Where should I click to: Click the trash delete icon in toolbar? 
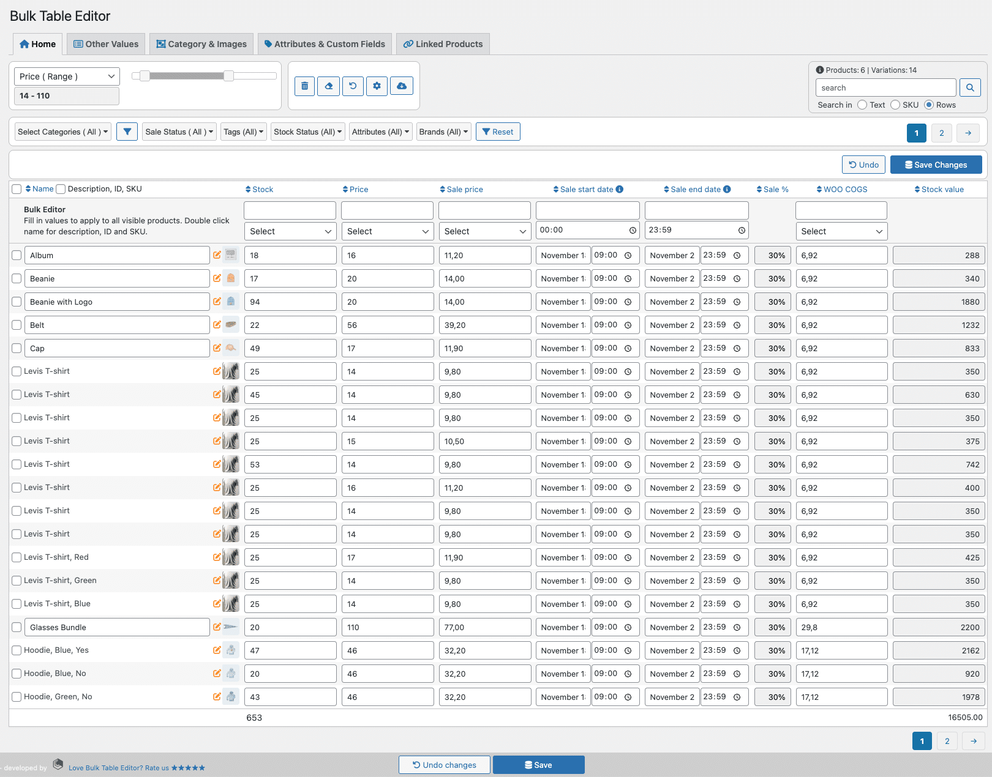[304, 86]
